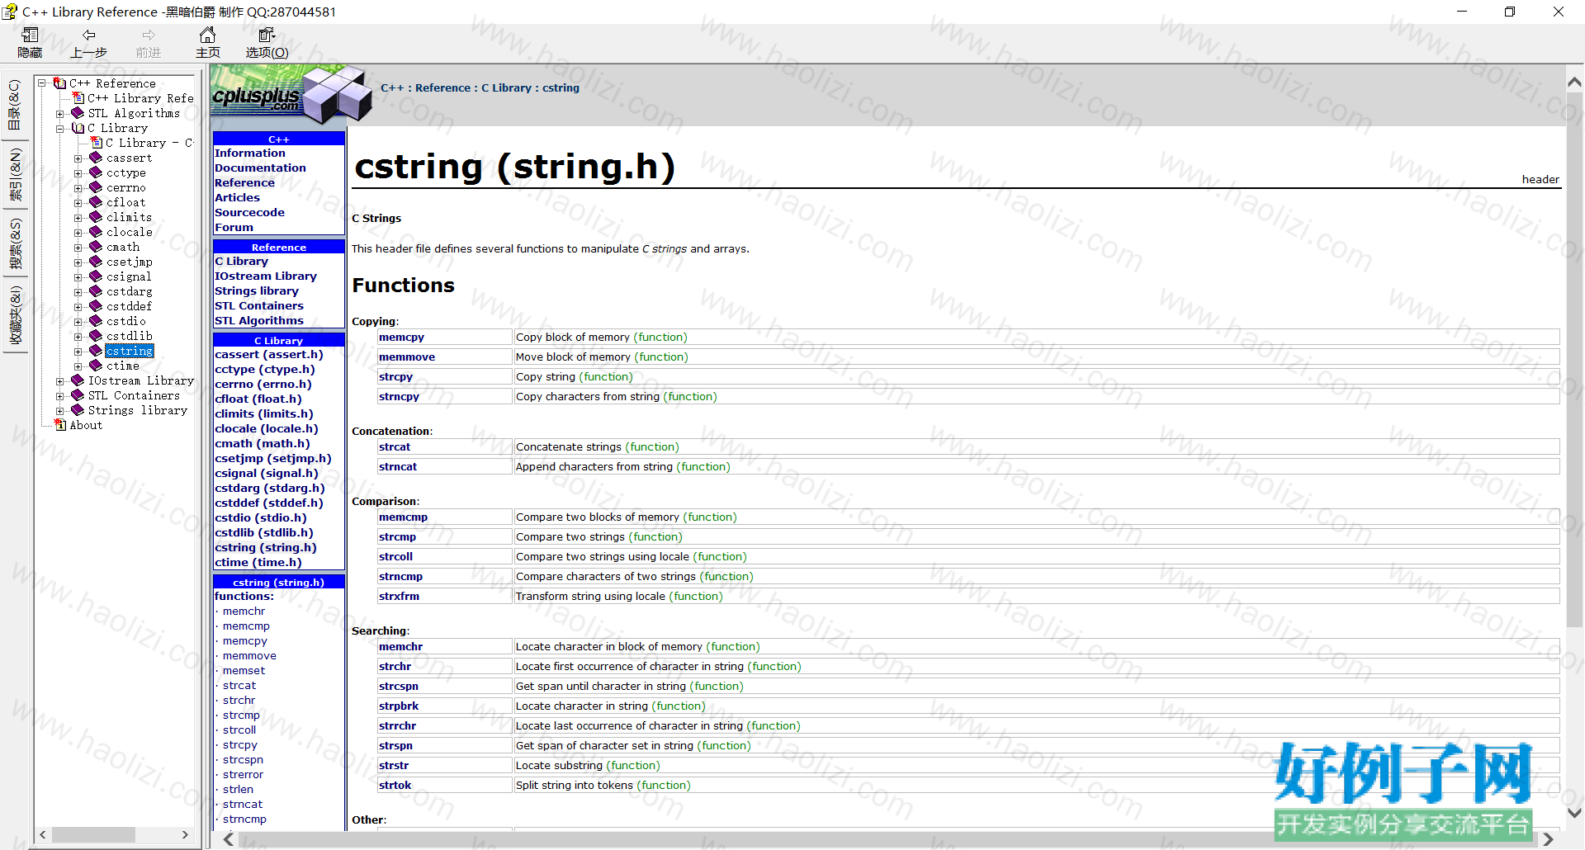
Task: Open ctime (time.h) sidebar link
Action: (x=258, y=562)
